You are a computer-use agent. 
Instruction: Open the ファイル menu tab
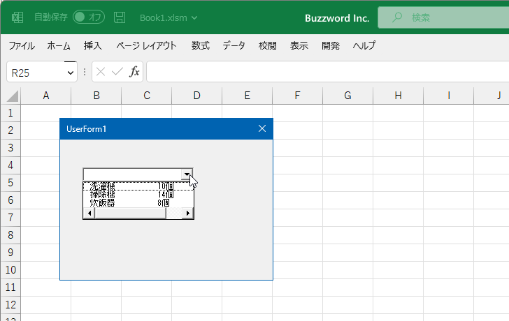22,45
